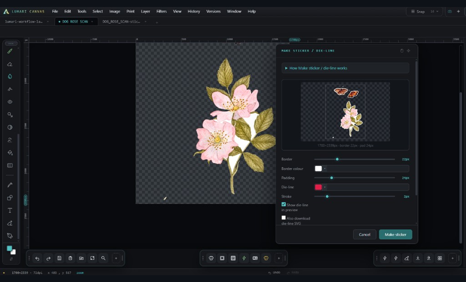This screenshot has width=466, height=282.
Task: Select the eye red-eye tool
Action: (10, 102)
